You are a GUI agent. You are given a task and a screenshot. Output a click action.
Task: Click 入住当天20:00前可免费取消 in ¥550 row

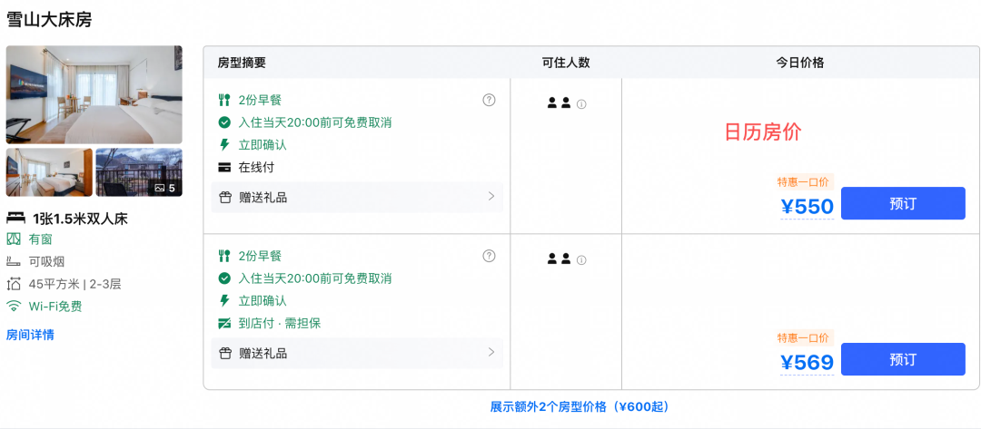[315, 122]
